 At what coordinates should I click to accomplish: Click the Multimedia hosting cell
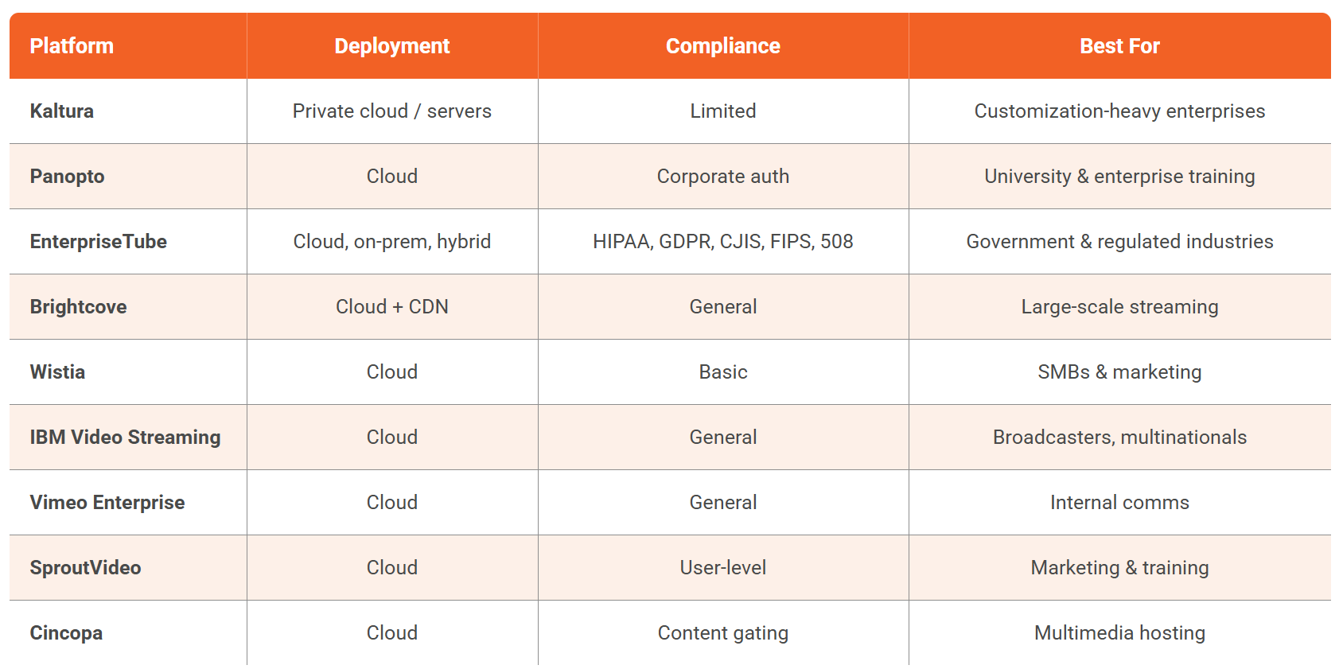pos(1119,633)
